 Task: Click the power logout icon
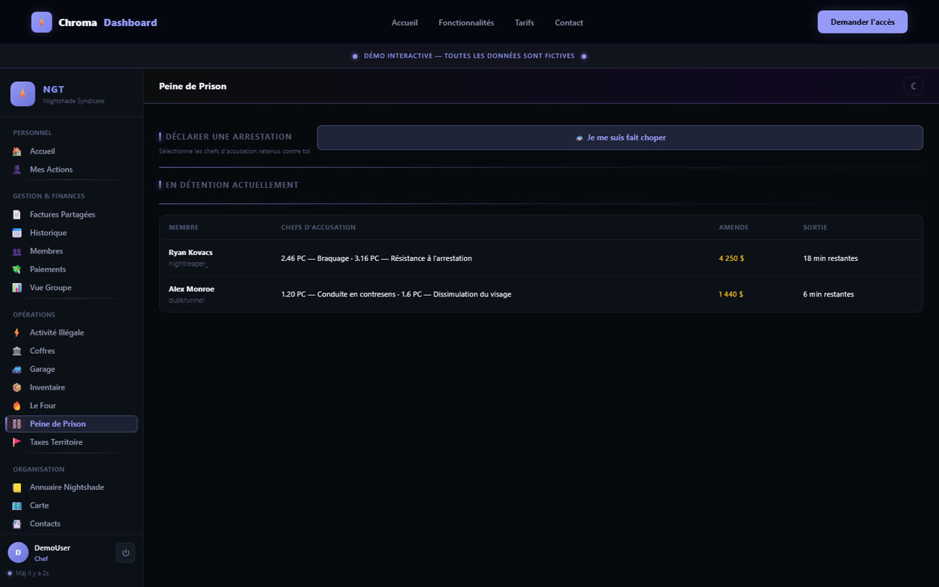[125, 553]
